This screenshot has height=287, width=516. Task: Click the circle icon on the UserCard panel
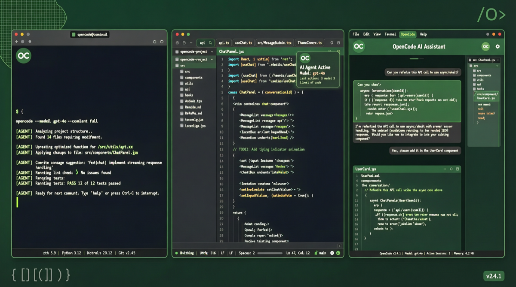point(451,169)
